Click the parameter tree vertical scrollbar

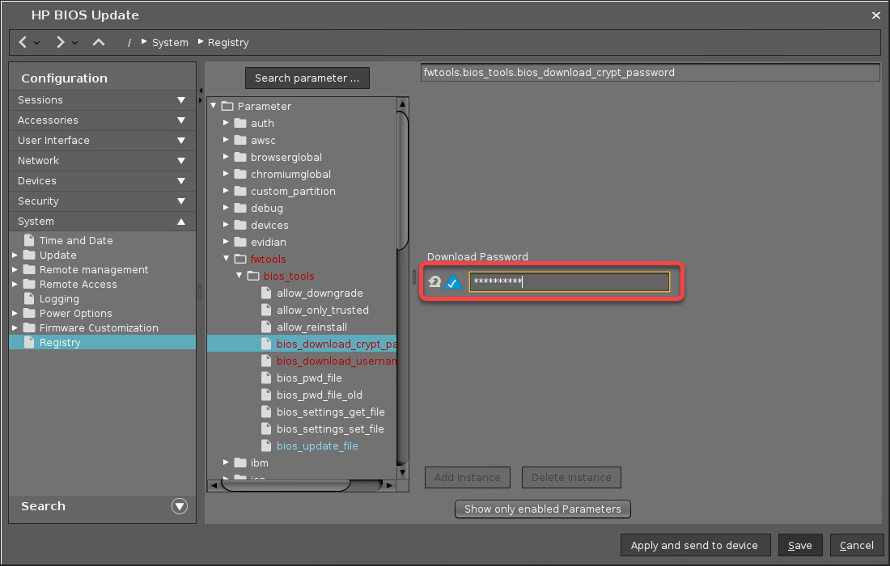[x=402, y=180]
